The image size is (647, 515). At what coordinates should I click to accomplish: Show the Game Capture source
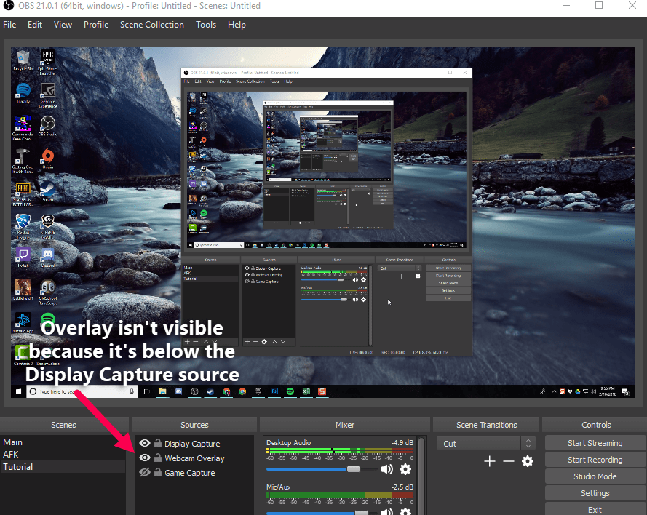(x=145, y=474)
